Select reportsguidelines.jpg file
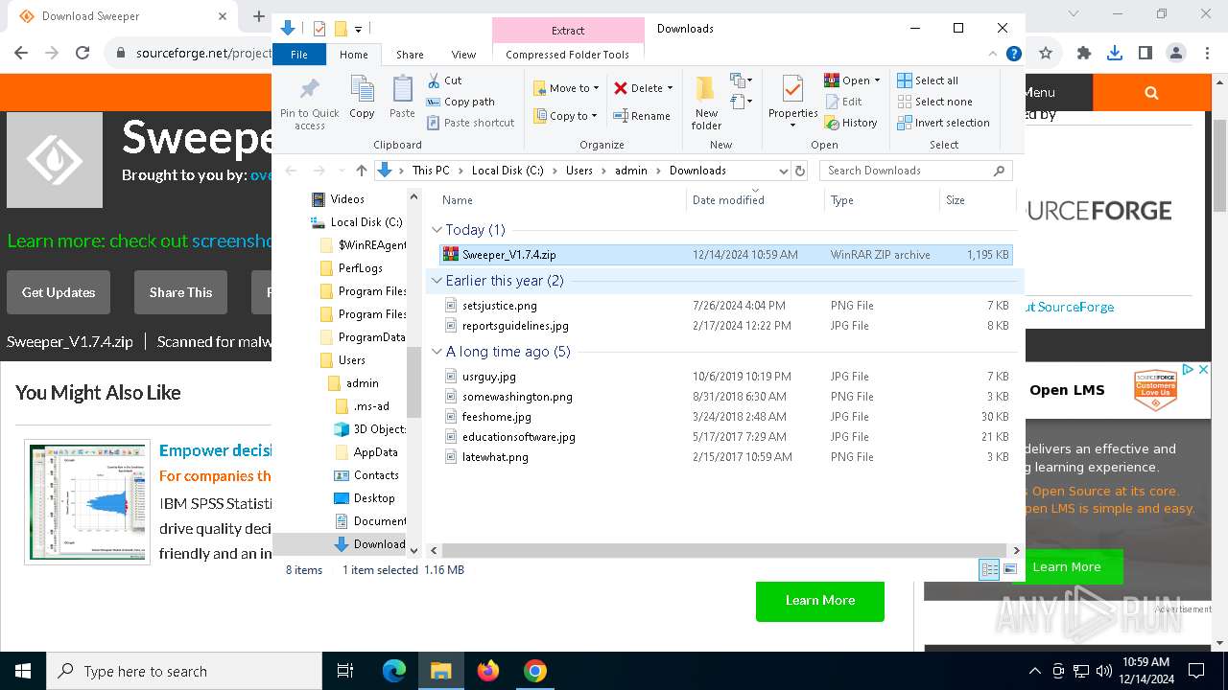The height and width of the screenshot is (690, 1228). (725, 326)
